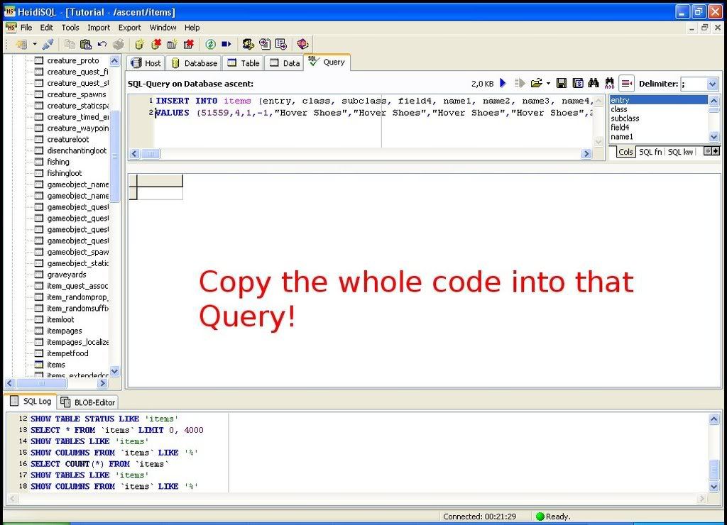This screenshot has width=727, height=525.
Task: Switch to the Database tab
Action: [x=195, y=63]
